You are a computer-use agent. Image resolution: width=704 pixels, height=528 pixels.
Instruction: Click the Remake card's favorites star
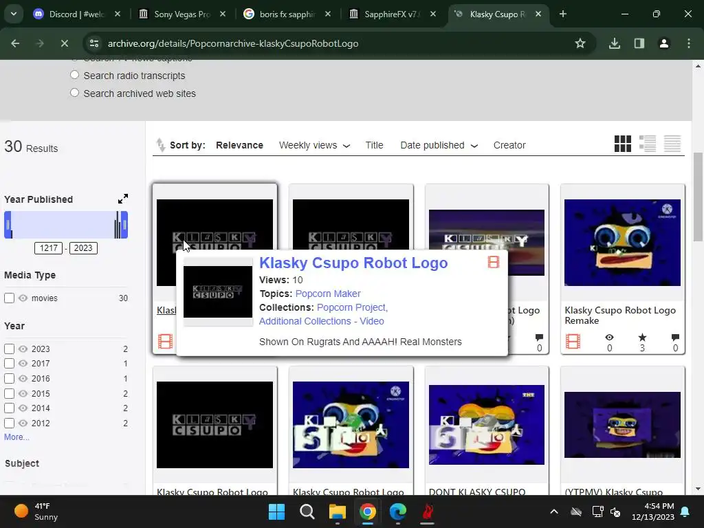click(642, 337)
